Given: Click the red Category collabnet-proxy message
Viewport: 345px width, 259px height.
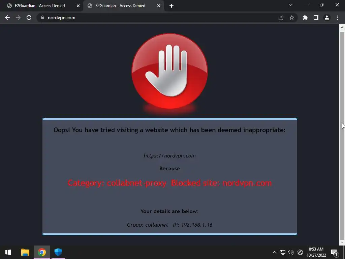Looking at the screenshot, I should click(x=170, y=183).
